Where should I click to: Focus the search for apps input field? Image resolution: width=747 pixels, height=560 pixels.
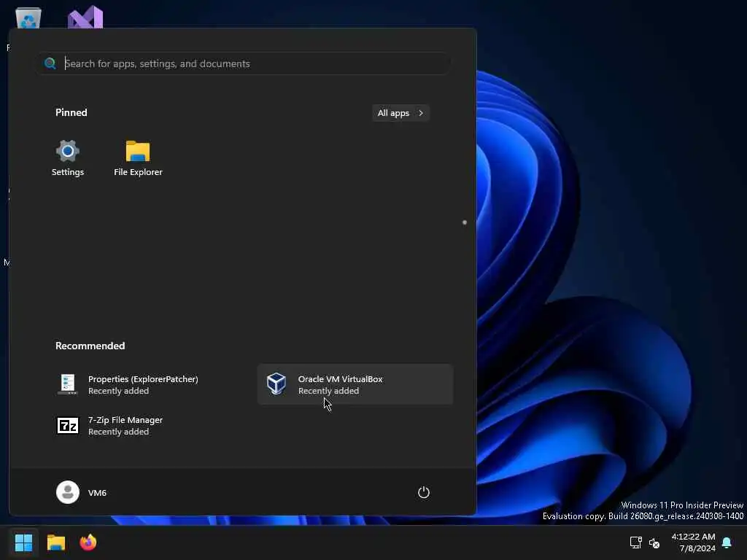coord(244,63)
